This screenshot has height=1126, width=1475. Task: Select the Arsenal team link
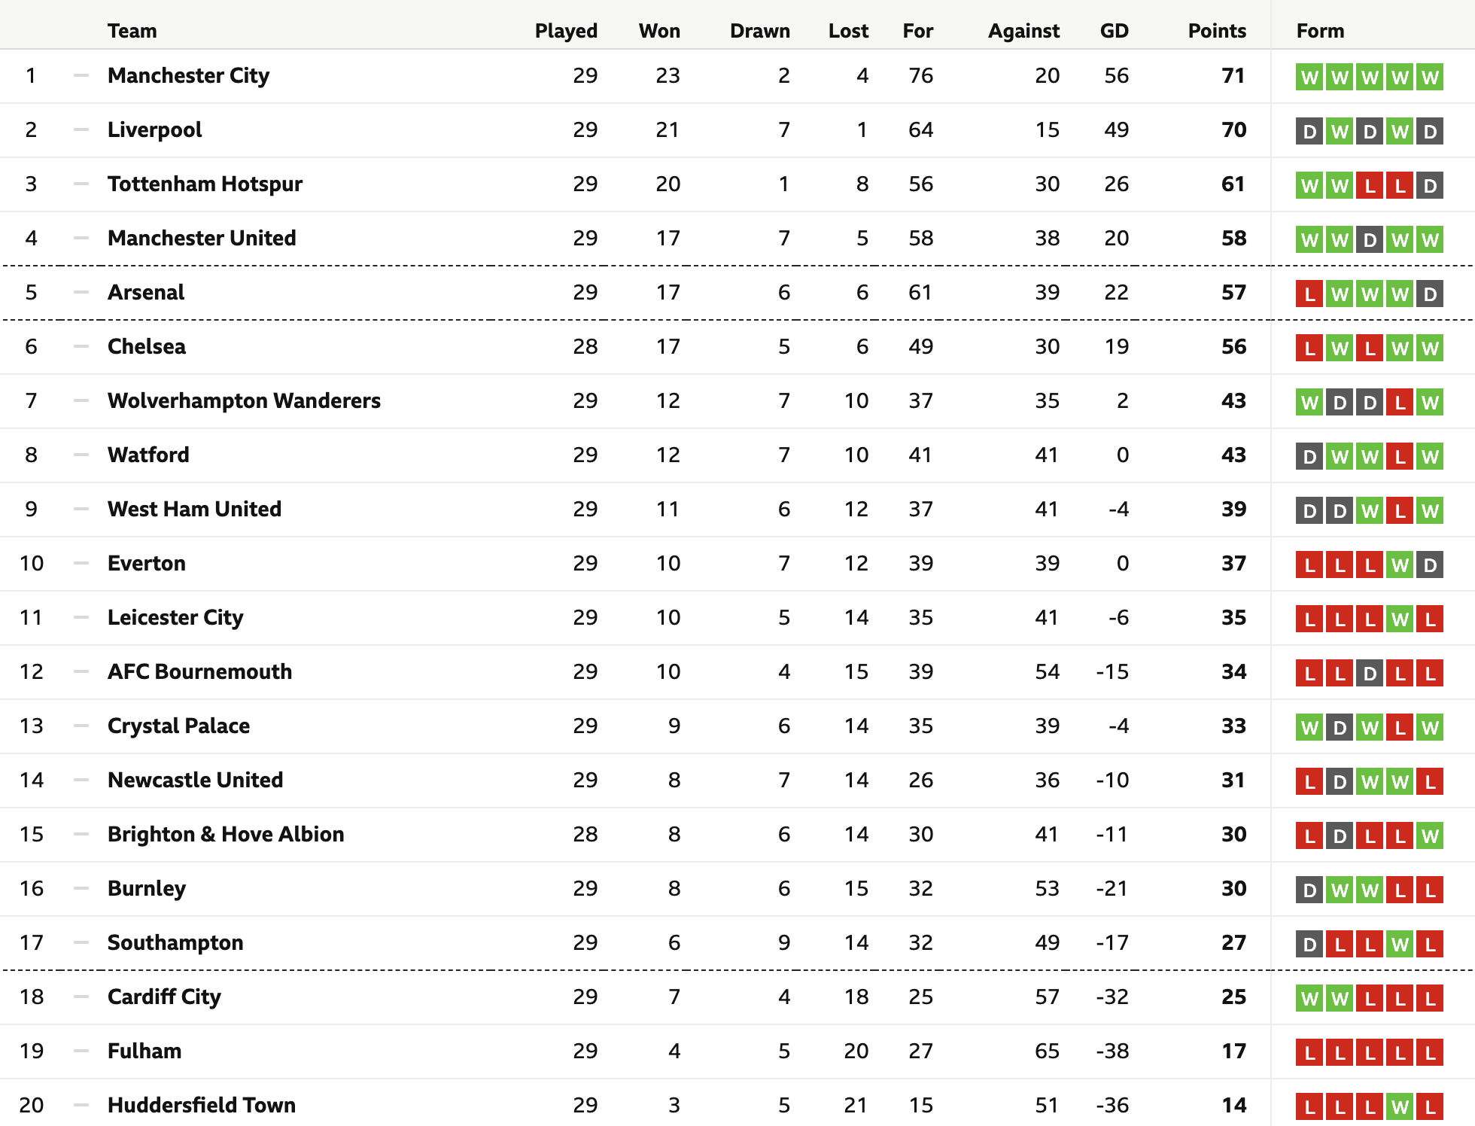click(145, 292)
